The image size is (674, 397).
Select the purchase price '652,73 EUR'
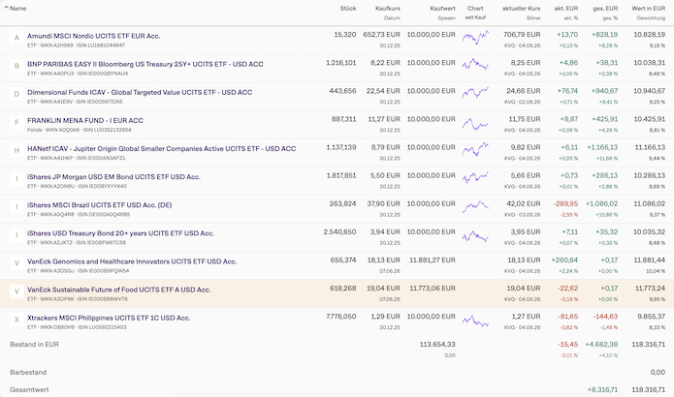(x=382, y=34)
